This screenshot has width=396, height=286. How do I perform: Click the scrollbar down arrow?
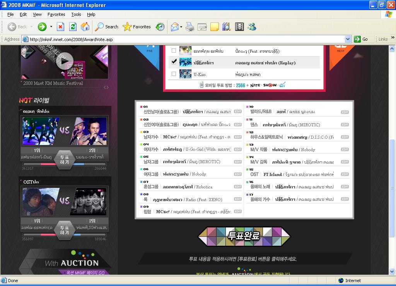[x=392, y=272]
